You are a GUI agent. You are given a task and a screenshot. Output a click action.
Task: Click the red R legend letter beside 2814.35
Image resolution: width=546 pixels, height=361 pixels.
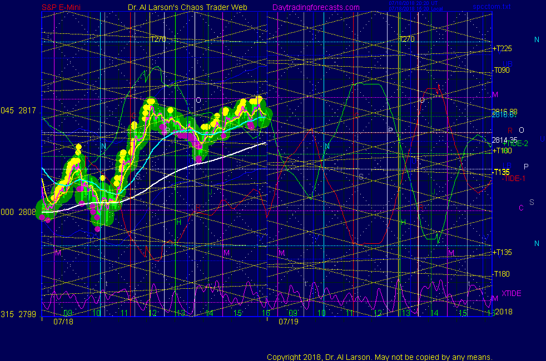pos(510,131)
